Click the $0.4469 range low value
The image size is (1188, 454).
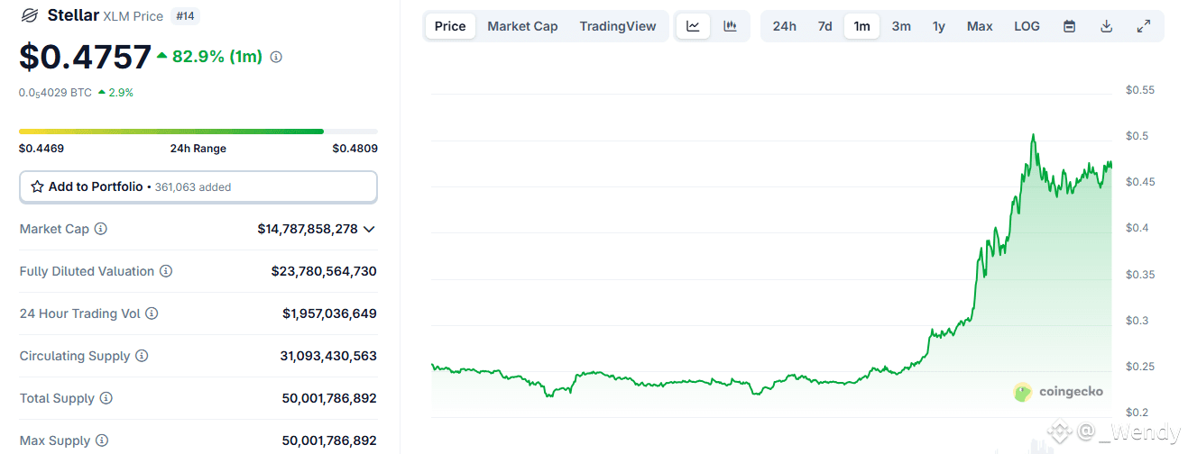[41, 149]
